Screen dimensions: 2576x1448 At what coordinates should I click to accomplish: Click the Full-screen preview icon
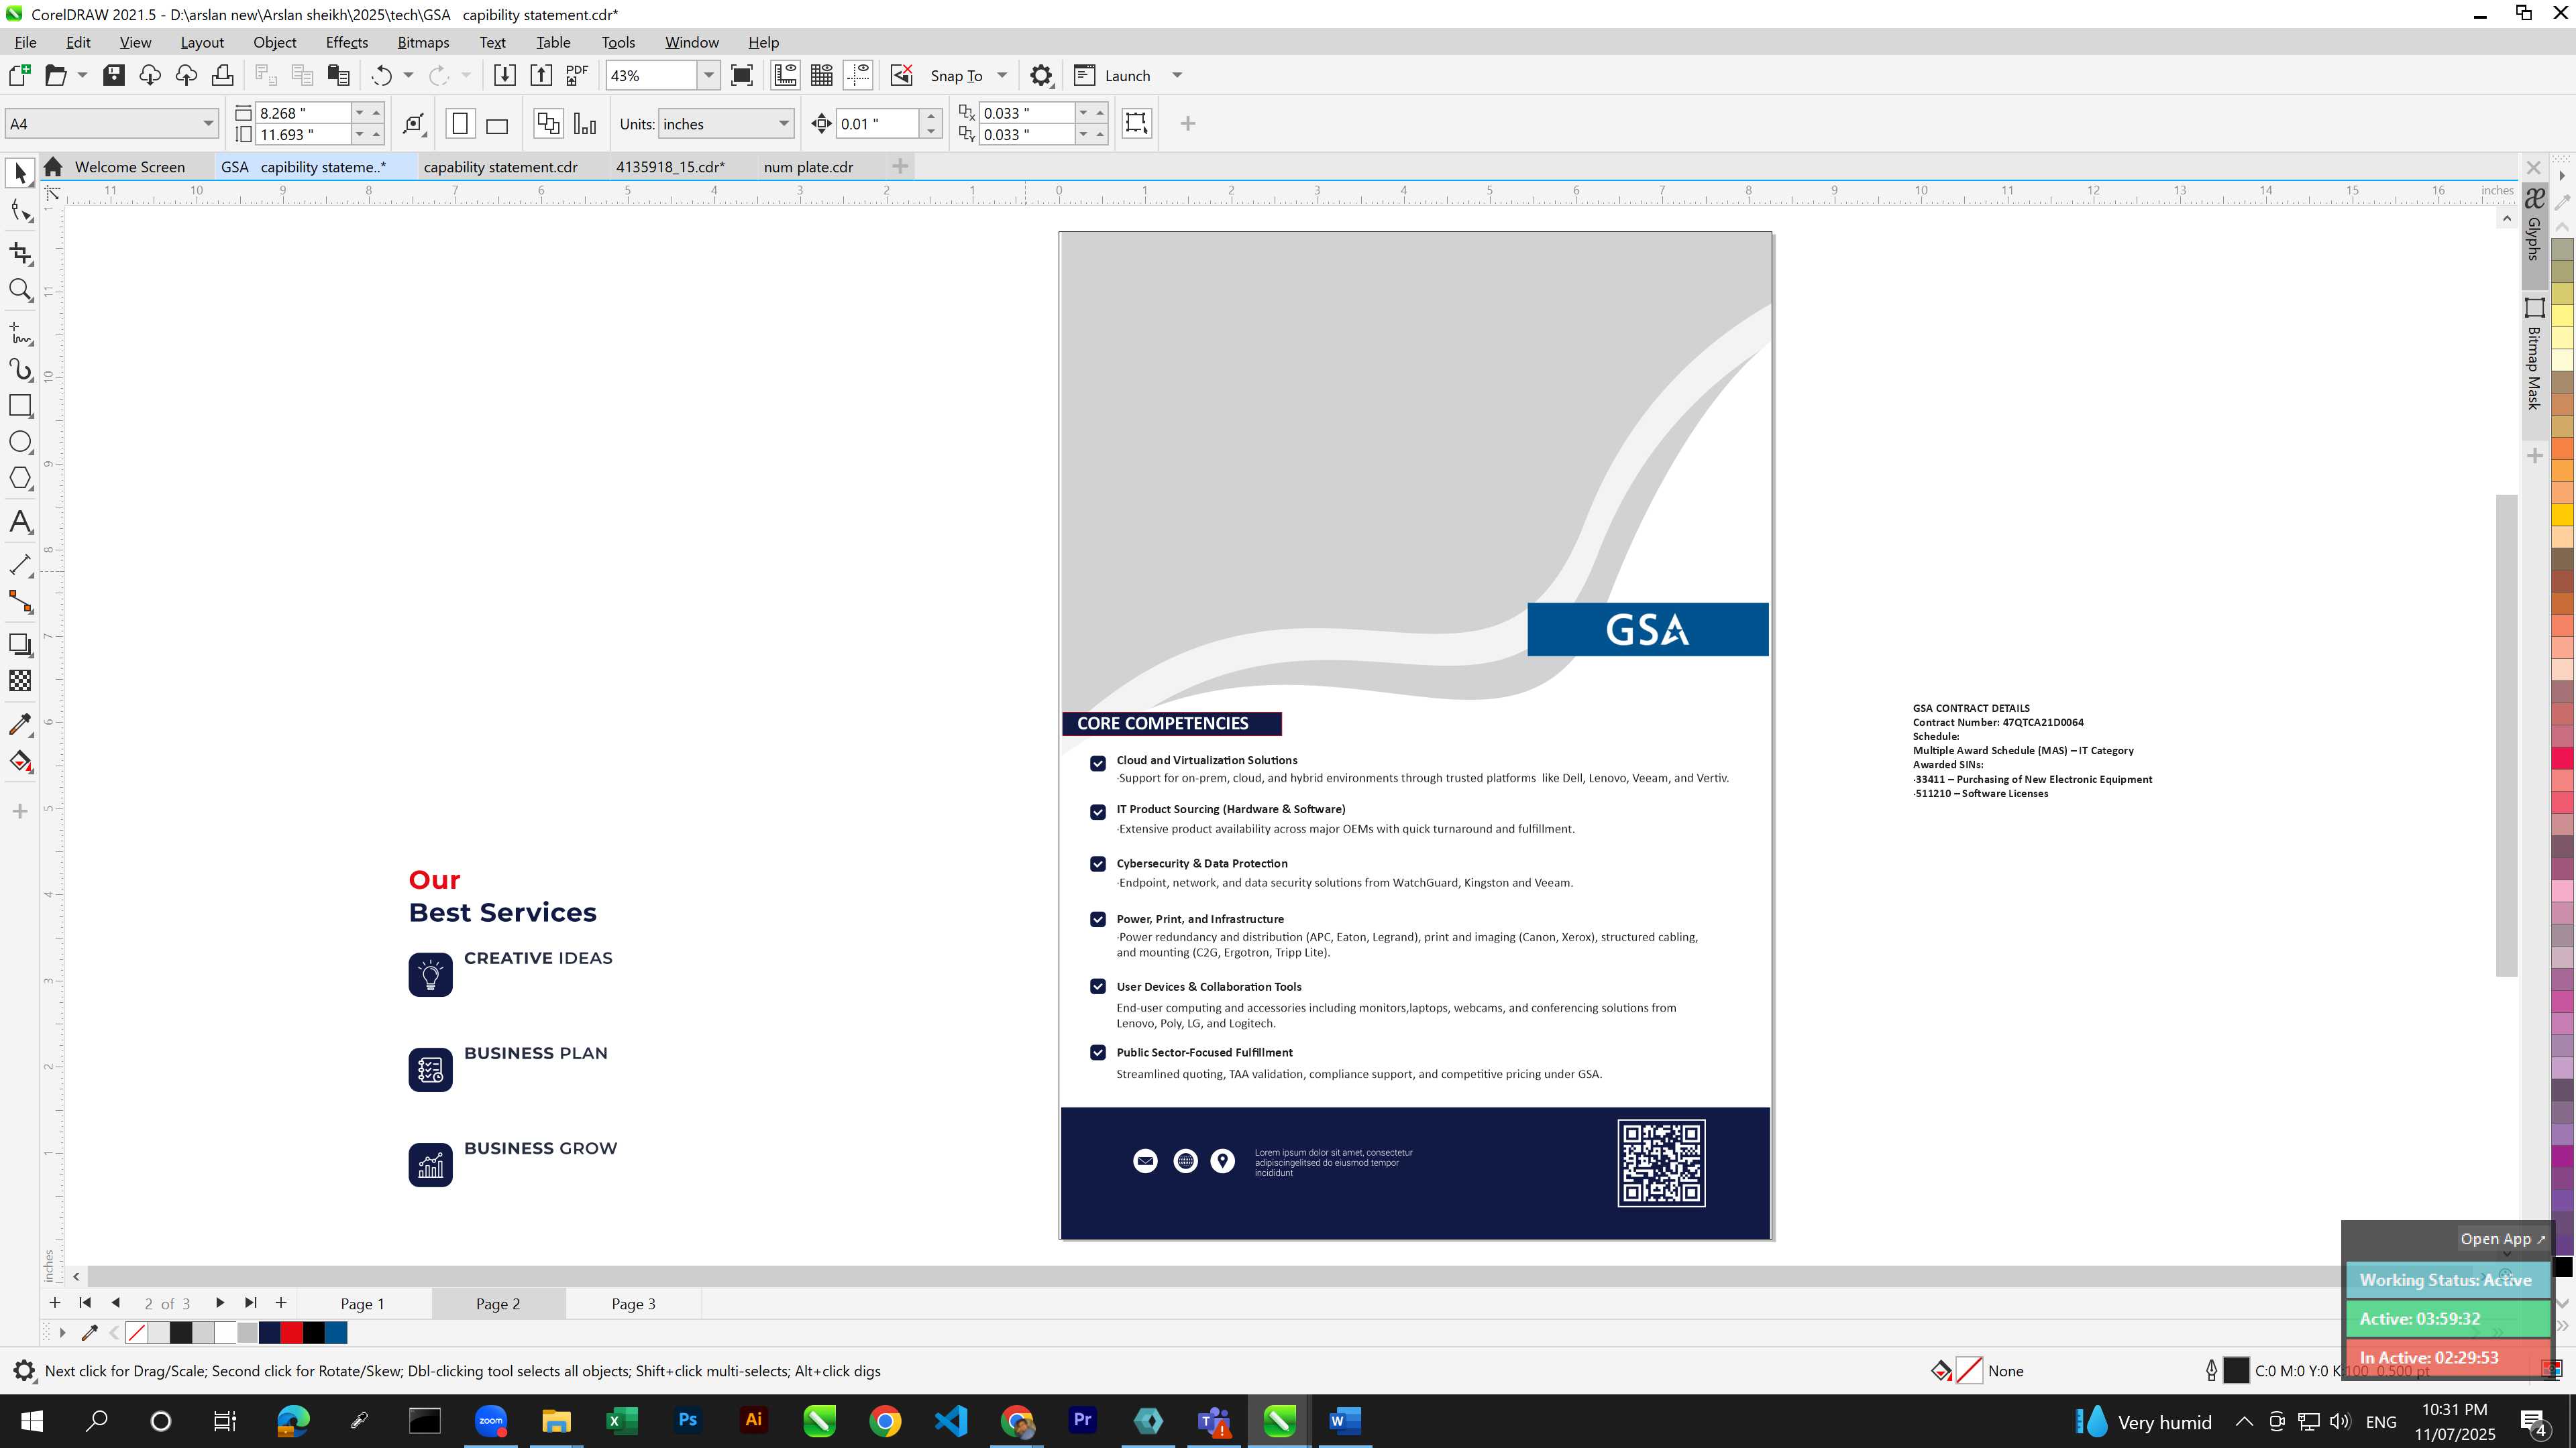pos(742,75)
